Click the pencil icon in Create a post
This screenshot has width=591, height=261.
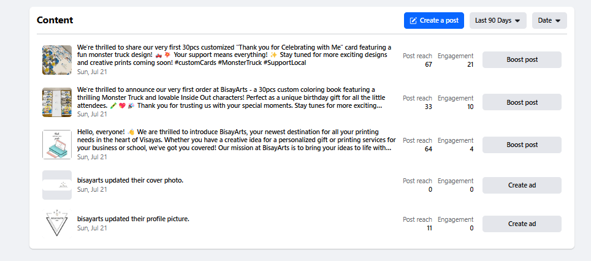(414, 20)
